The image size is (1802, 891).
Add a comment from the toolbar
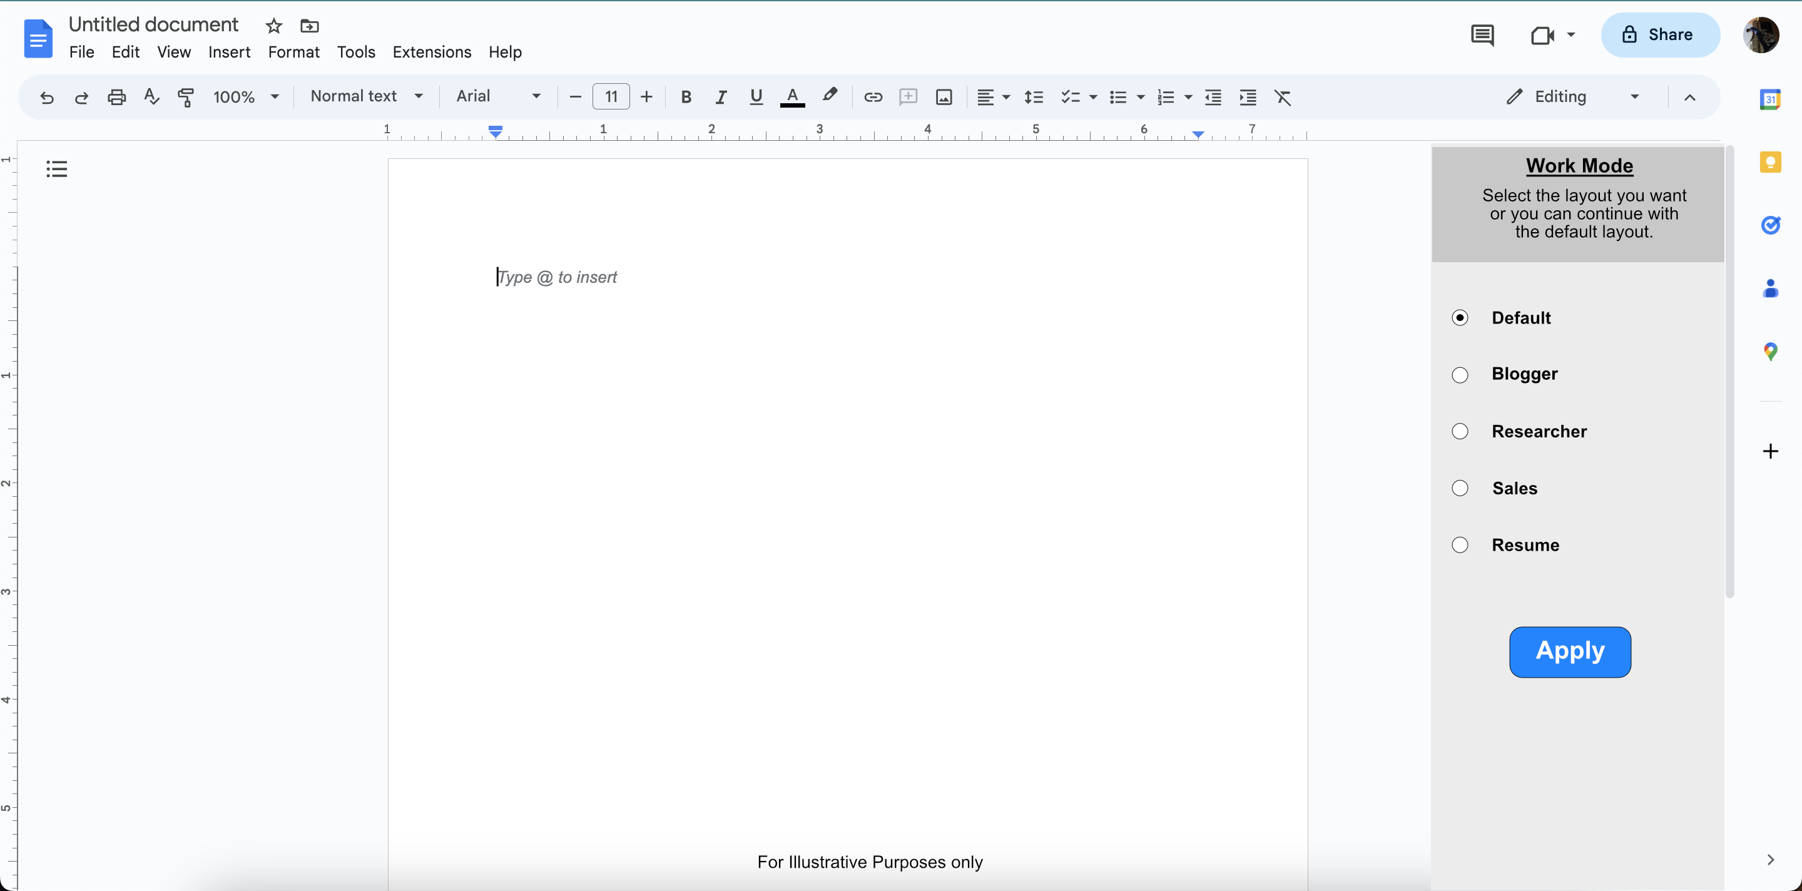[x=908, y=97]
